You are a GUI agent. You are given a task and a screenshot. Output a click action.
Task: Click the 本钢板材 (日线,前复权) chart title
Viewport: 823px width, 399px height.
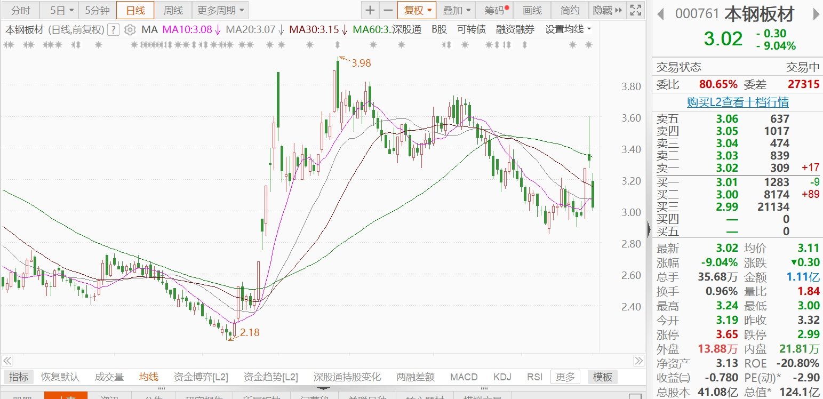(x=55, y=30)
